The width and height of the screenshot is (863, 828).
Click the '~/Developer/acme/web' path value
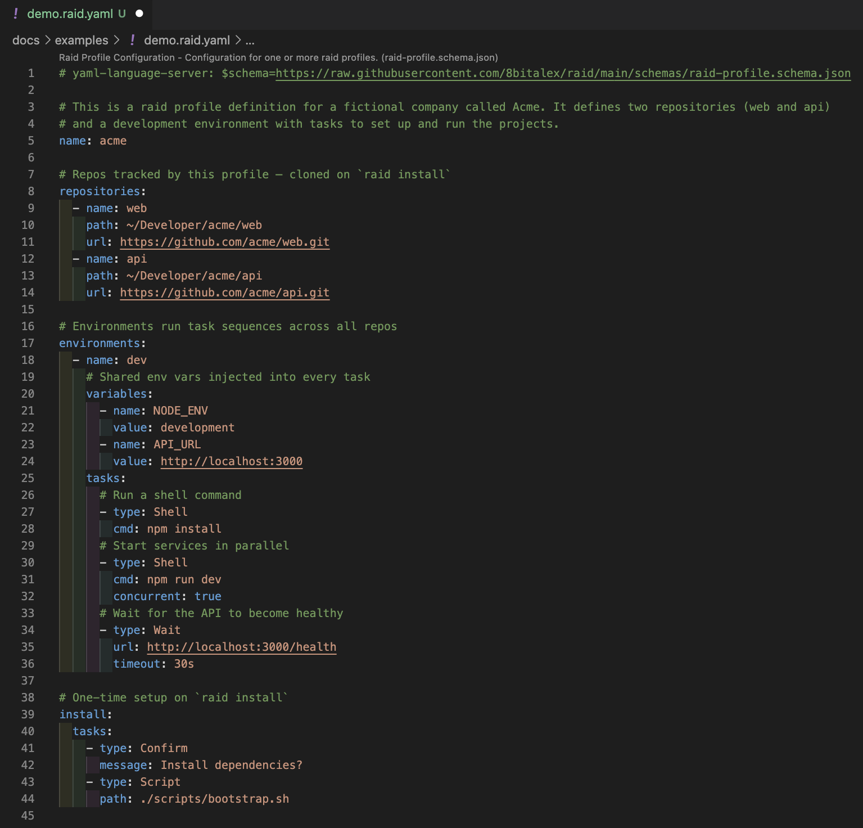click(195, 226)
